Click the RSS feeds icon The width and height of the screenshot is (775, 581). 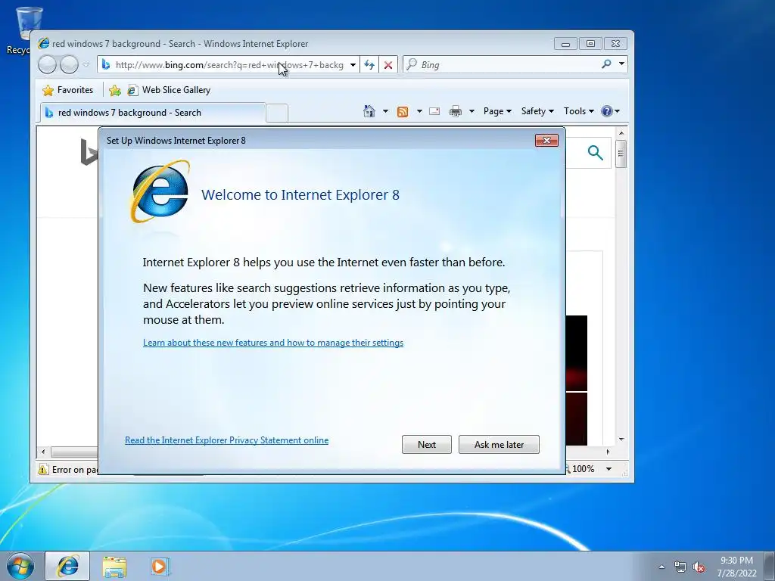tap(403, 112)
